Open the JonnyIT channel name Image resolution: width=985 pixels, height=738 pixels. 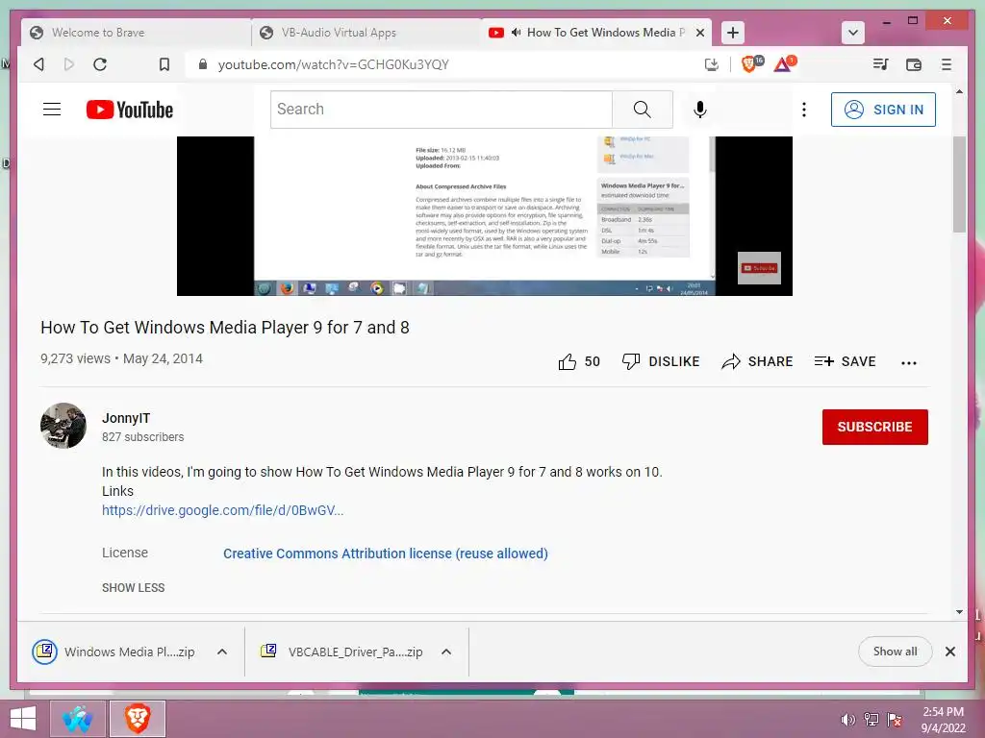coord(126,418)
